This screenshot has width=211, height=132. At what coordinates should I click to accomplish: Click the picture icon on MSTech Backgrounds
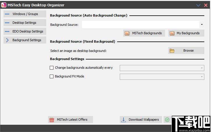(x=127, y=33)
